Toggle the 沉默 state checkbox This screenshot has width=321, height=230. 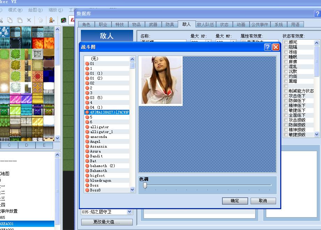point(286,72)
